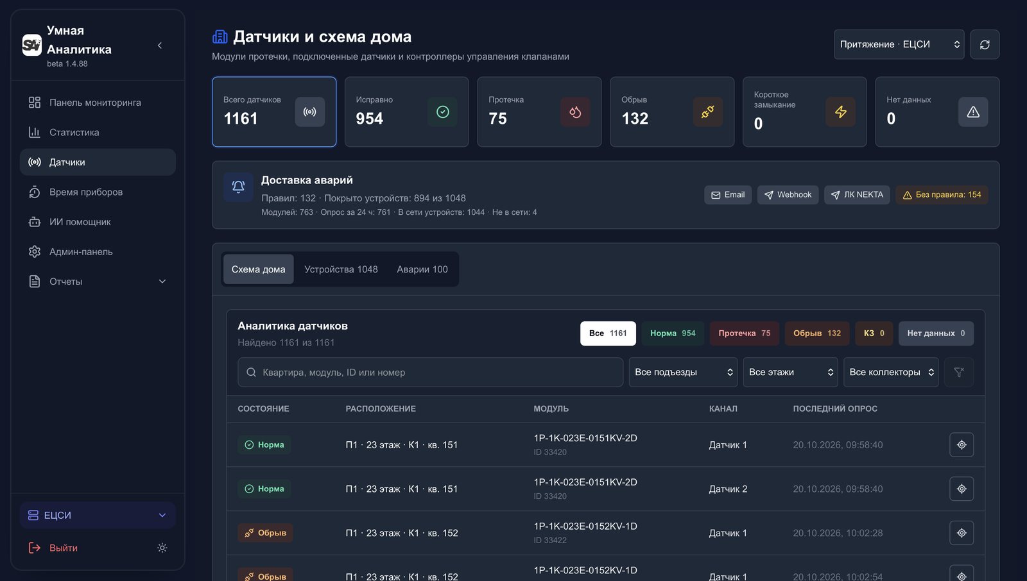Click the building icon beside page title
The width and height of the screenshot is (1027, 581).
(220, 37)
